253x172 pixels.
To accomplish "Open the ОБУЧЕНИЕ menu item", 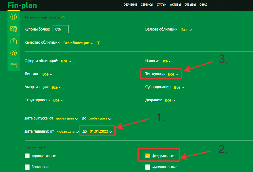I will pos(130,5).
